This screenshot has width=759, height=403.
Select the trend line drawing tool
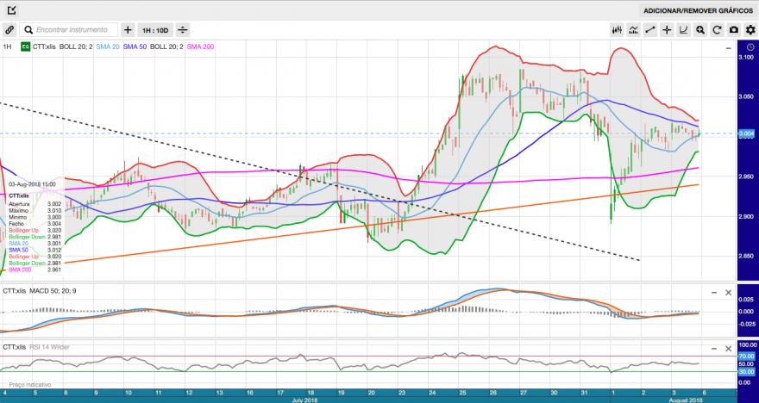coord(650,30)
